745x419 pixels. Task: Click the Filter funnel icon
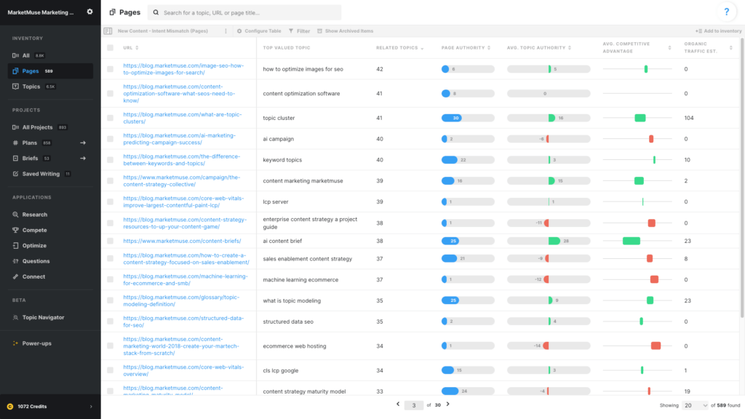pos(291,31)
